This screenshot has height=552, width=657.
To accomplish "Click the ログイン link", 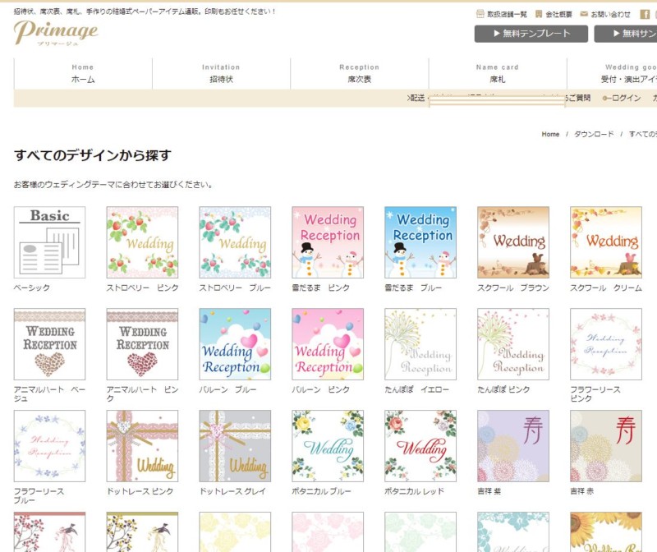I will click(627, 97).
